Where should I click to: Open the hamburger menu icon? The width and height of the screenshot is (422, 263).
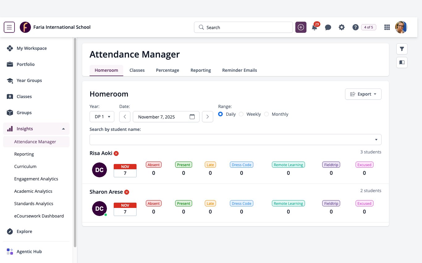click(9, 27)
